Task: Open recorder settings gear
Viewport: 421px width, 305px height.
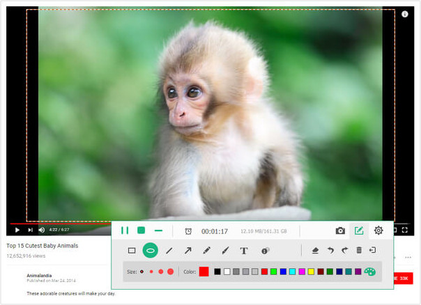Action: (378, 230)
